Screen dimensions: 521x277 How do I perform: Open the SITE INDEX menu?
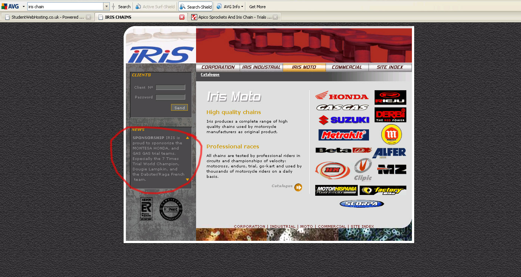point(390,67)
